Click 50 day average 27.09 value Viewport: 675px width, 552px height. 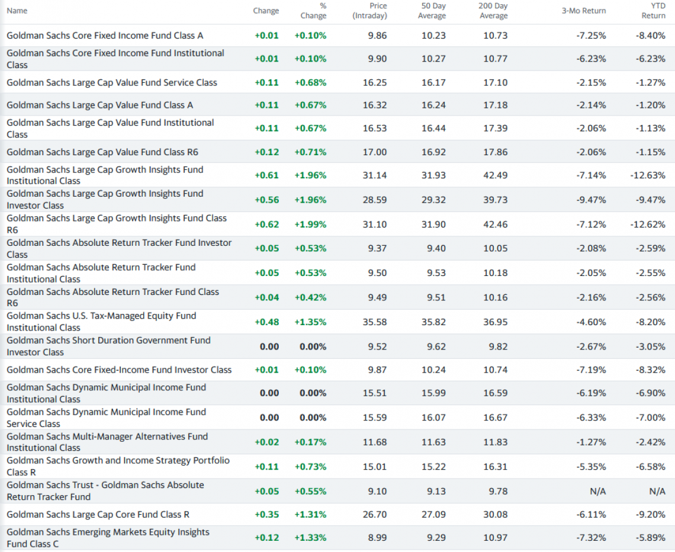[433, 515]
